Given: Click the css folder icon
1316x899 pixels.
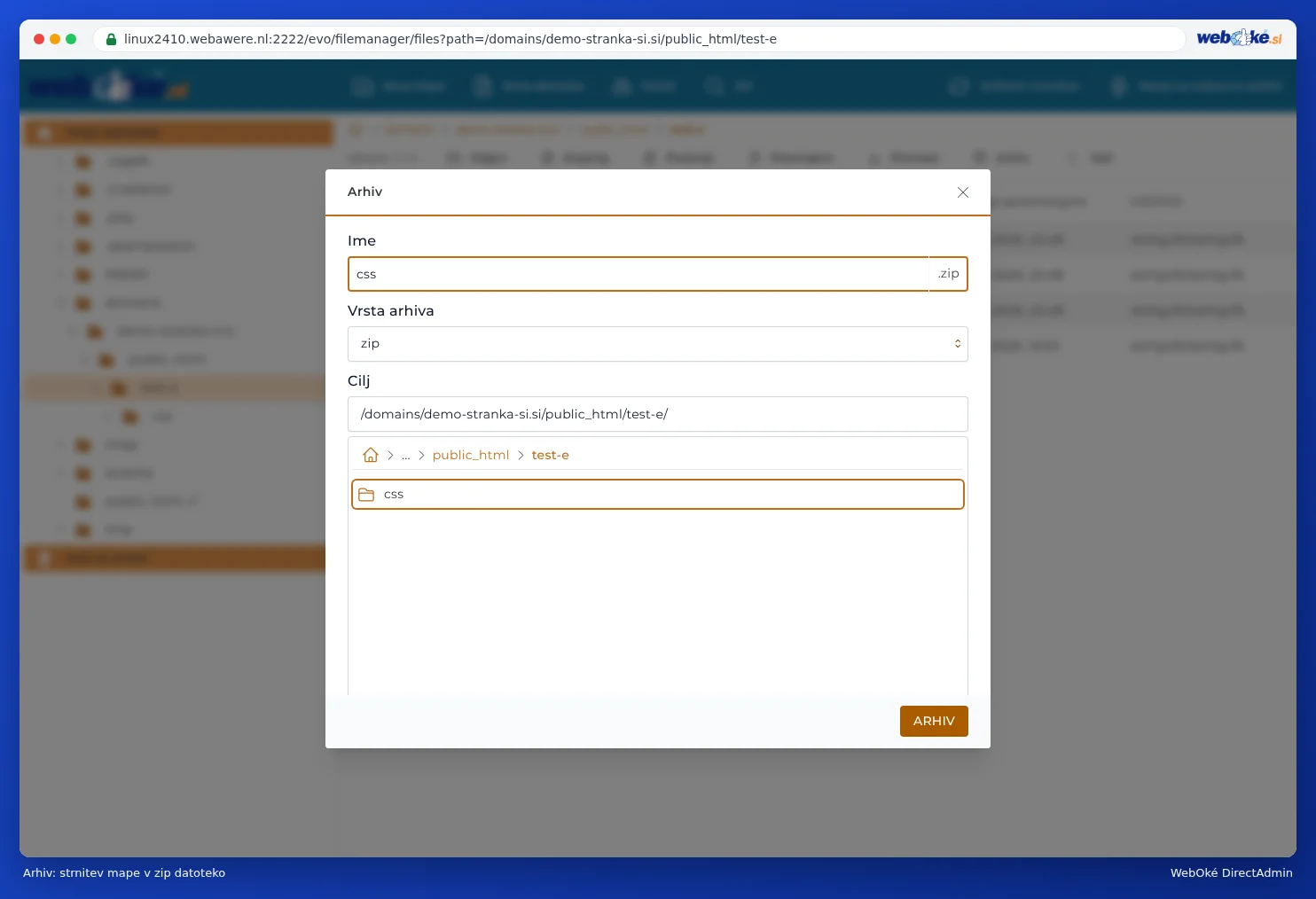Looking at the screenshot, I should 366,495.
